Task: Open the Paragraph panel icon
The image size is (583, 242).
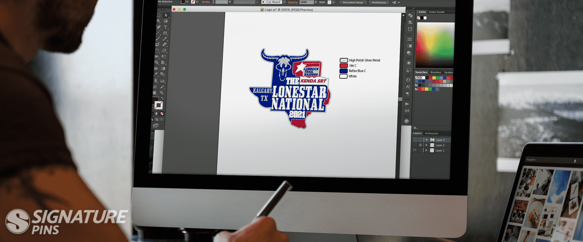Action: click(408, 94)
